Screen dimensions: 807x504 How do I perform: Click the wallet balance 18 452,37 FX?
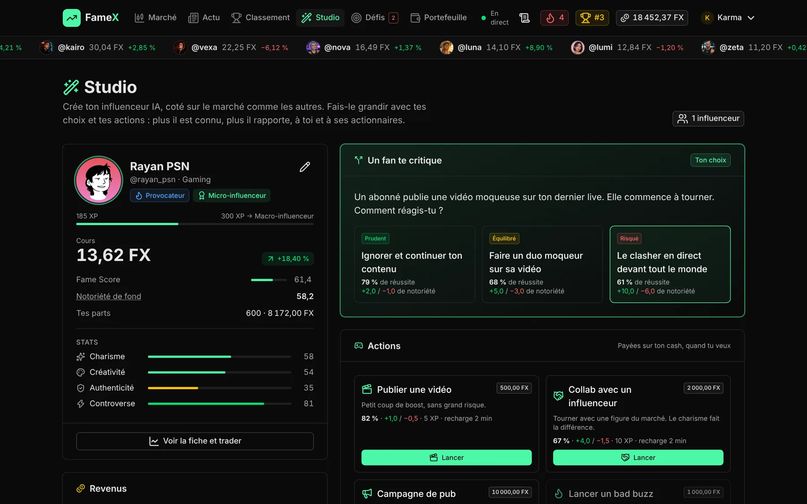tap(652, 18)
